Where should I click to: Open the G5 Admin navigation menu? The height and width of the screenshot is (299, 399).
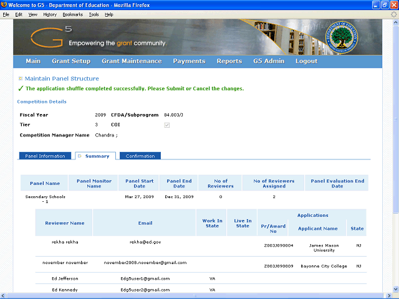click(x=269, y=61)
